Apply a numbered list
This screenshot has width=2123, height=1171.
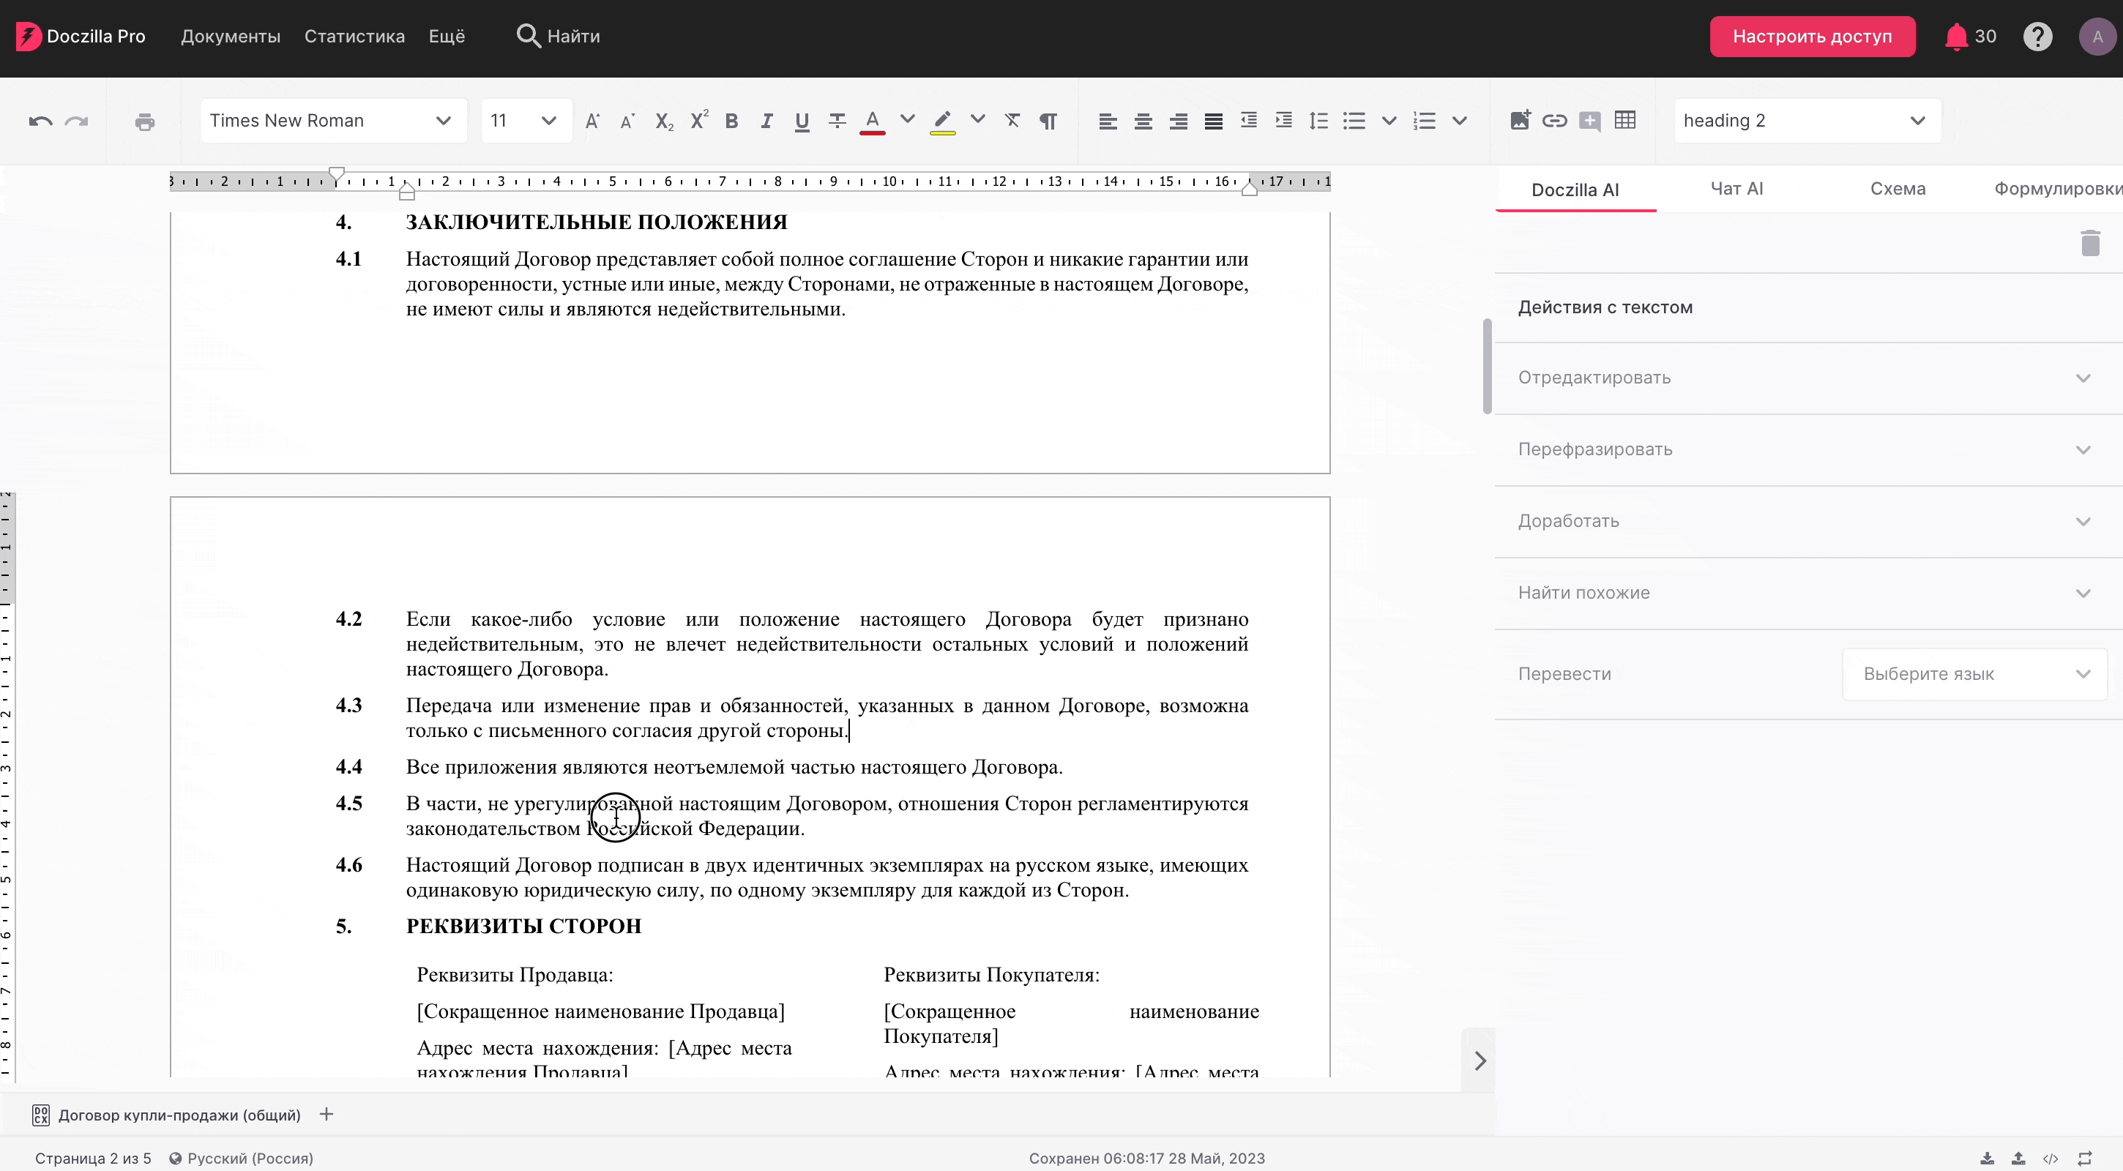(1424, 121)
